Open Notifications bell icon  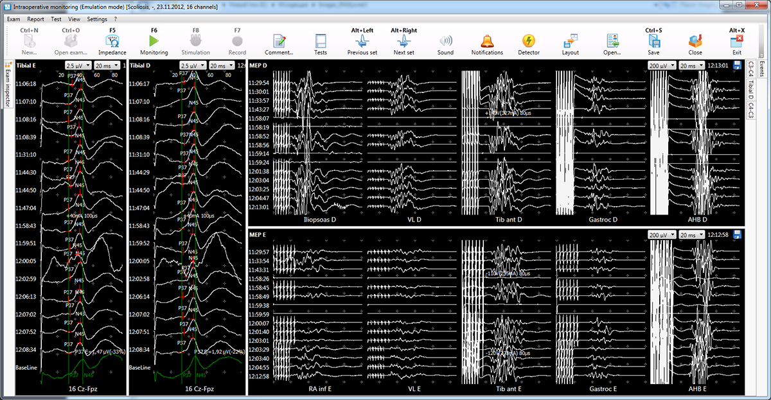click(x=487, y=42)
